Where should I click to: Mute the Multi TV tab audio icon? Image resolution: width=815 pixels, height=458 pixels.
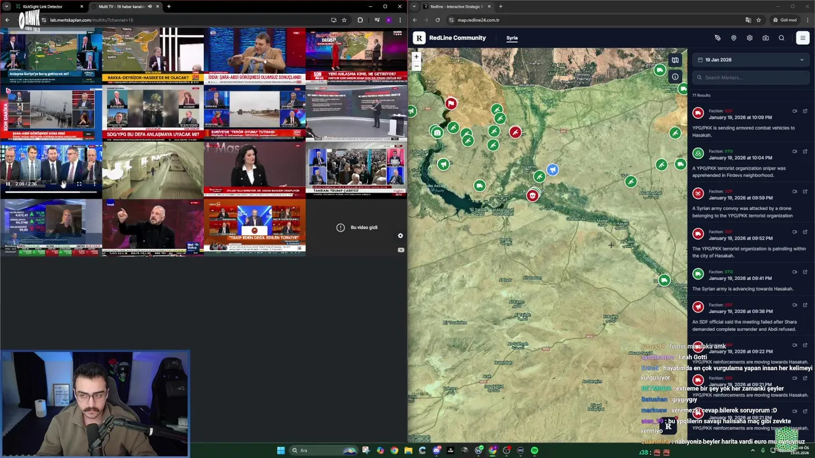click(x=150, y=6)
